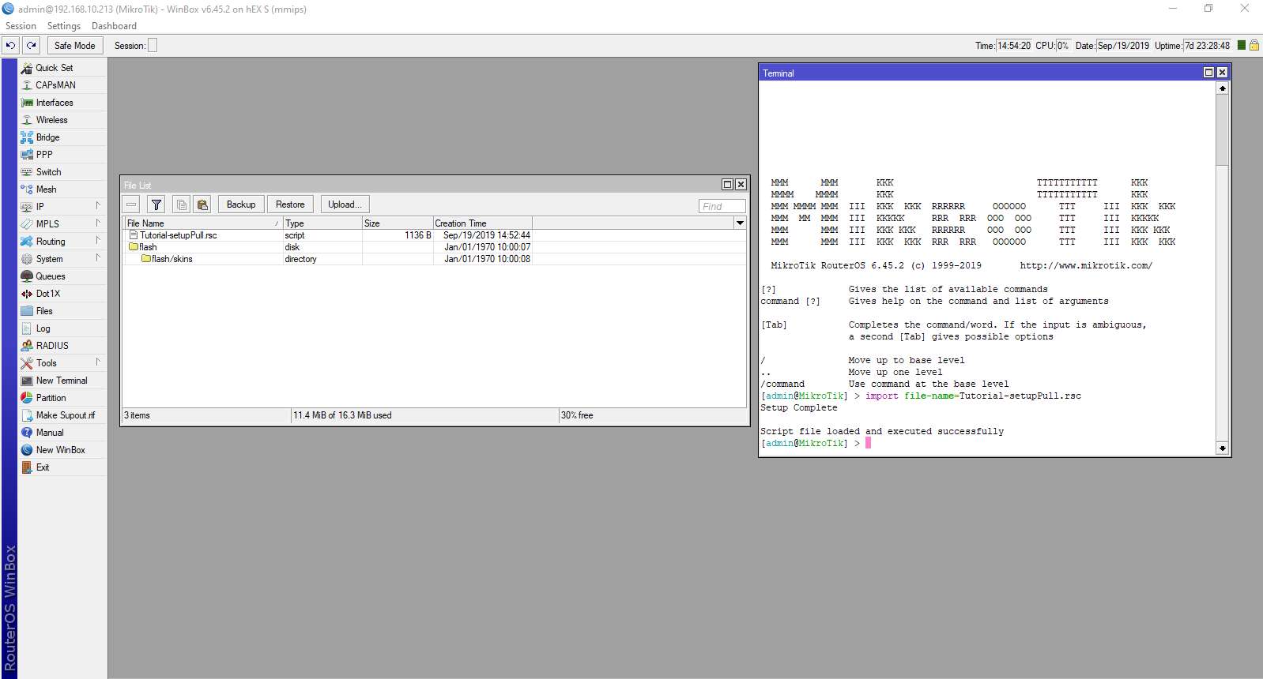Select the Tutorial-setupPull.rsc file row

pos(435,235)
